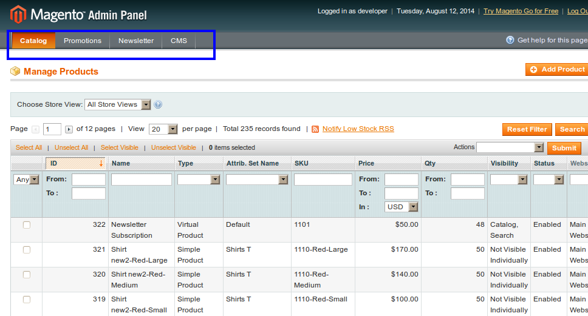
Task: Open the Actions dropdown
Action: pos(510,147)
